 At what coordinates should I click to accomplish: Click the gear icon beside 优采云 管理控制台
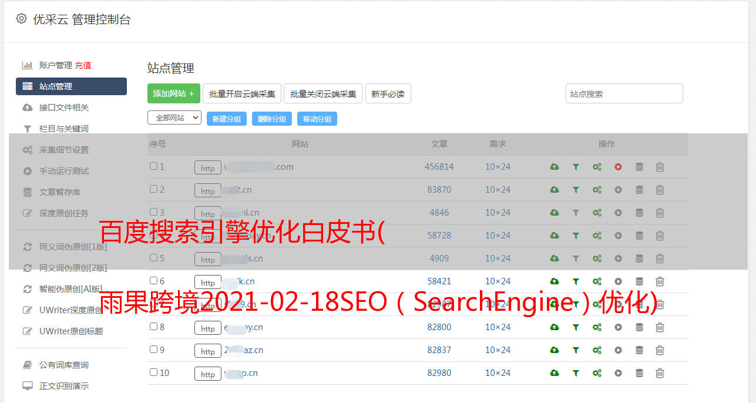pyautogui.click(x=22, y=19)
